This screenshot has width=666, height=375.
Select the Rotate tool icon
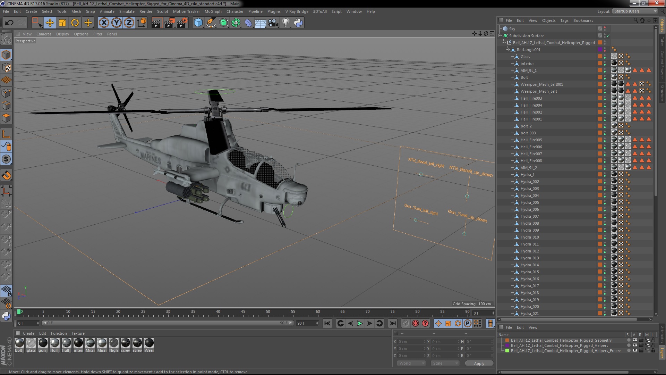click(75, 23)
